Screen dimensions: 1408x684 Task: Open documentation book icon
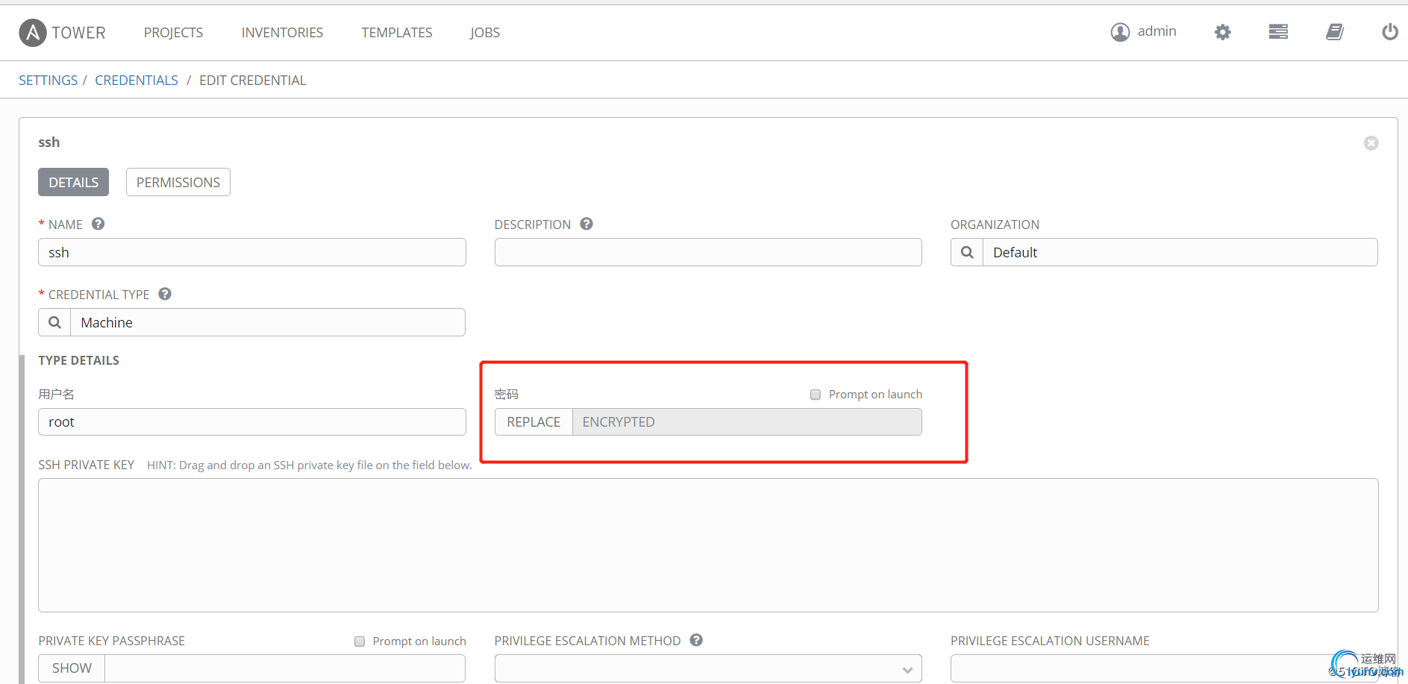click(x=1334, y=31)
